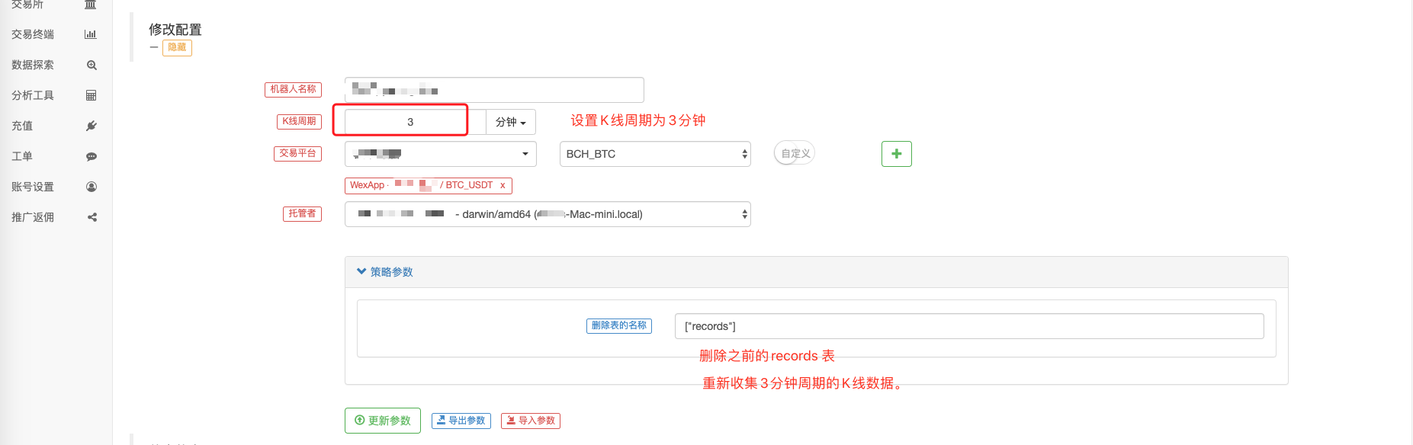
Task: Click the K线周期 label
Action: (x=300, y=121)
